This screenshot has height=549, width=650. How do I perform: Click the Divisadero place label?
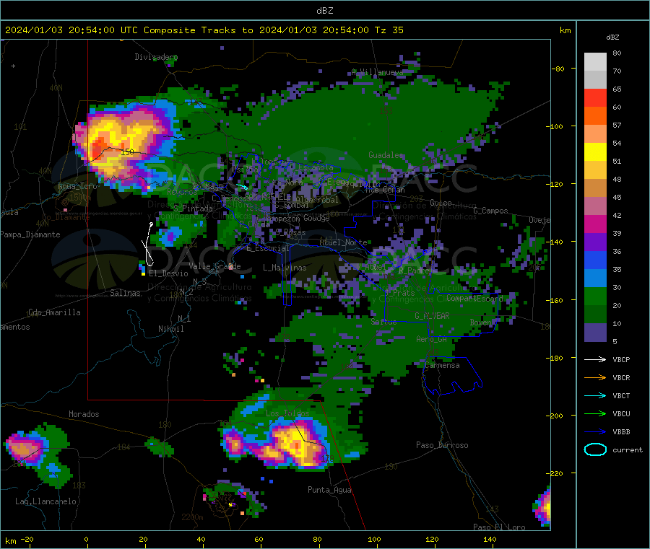tap(156, 57)
